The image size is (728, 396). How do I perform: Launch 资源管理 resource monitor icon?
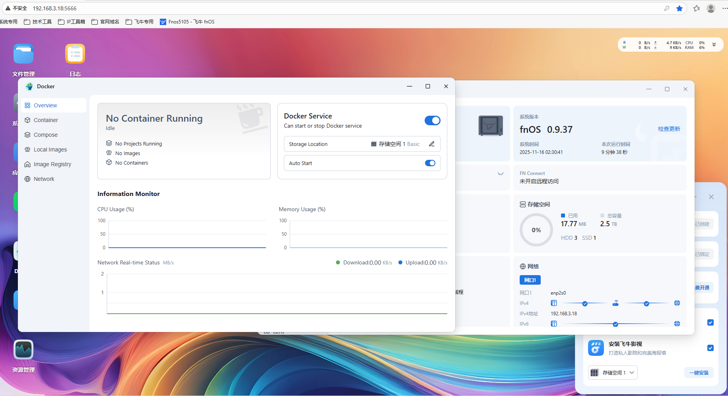point(23,350)
